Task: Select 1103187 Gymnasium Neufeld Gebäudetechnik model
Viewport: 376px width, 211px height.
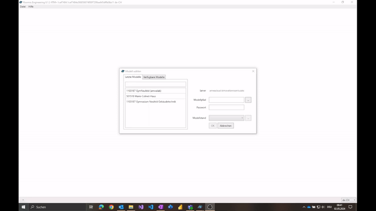Action: (x=151, y=102)
